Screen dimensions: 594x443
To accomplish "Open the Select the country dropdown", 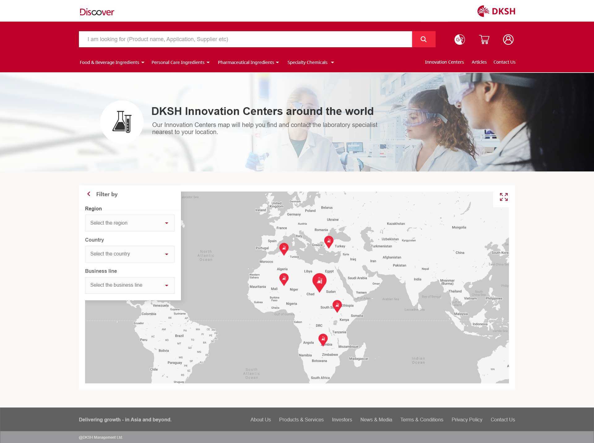I will [x=130, y=254].
